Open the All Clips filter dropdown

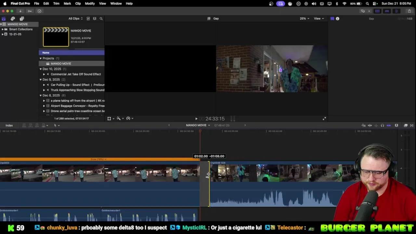click(x=75, y=19)
